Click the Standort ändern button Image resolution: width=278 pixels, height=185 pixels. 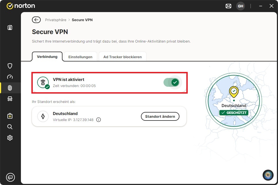(x=160, y=116)
